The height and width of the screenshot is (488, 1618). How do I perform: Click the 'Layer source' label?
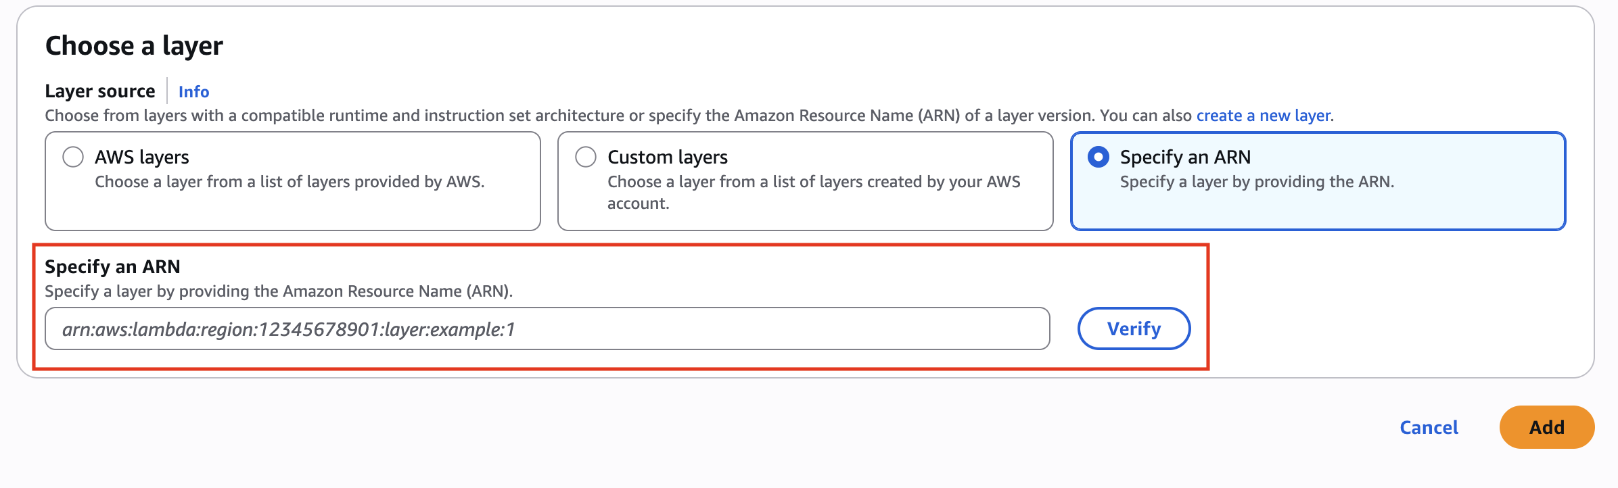(x=100, y=91)
